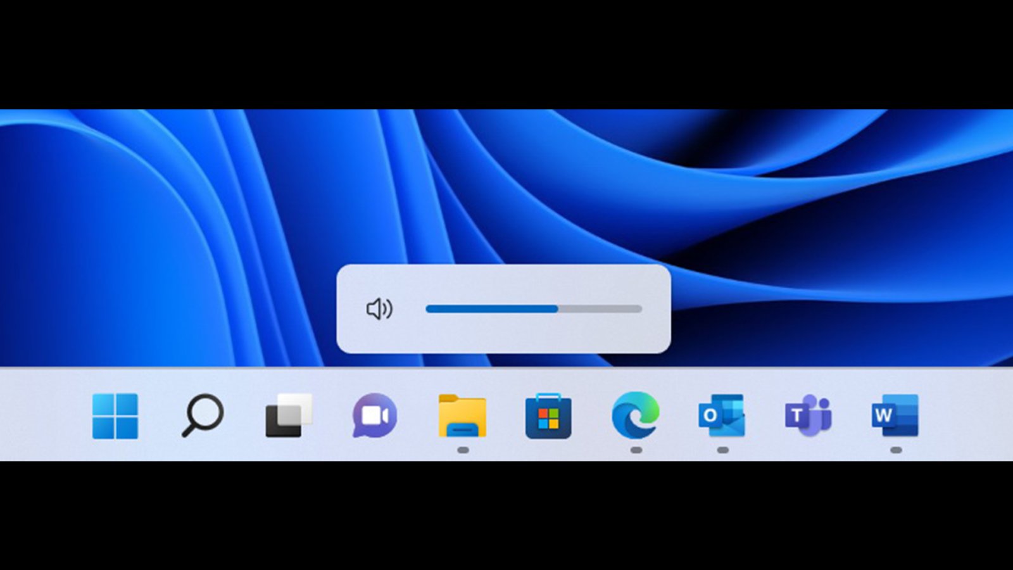Open File Explorer from the taskbar
Image resolution: width=1013 pixels, height=570 pixels.
click(462, 416)
